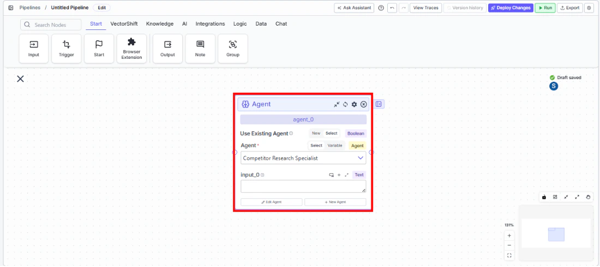
Task: Click Deploy Changes button
Action: pyautogui.click(x=511, y=8)
